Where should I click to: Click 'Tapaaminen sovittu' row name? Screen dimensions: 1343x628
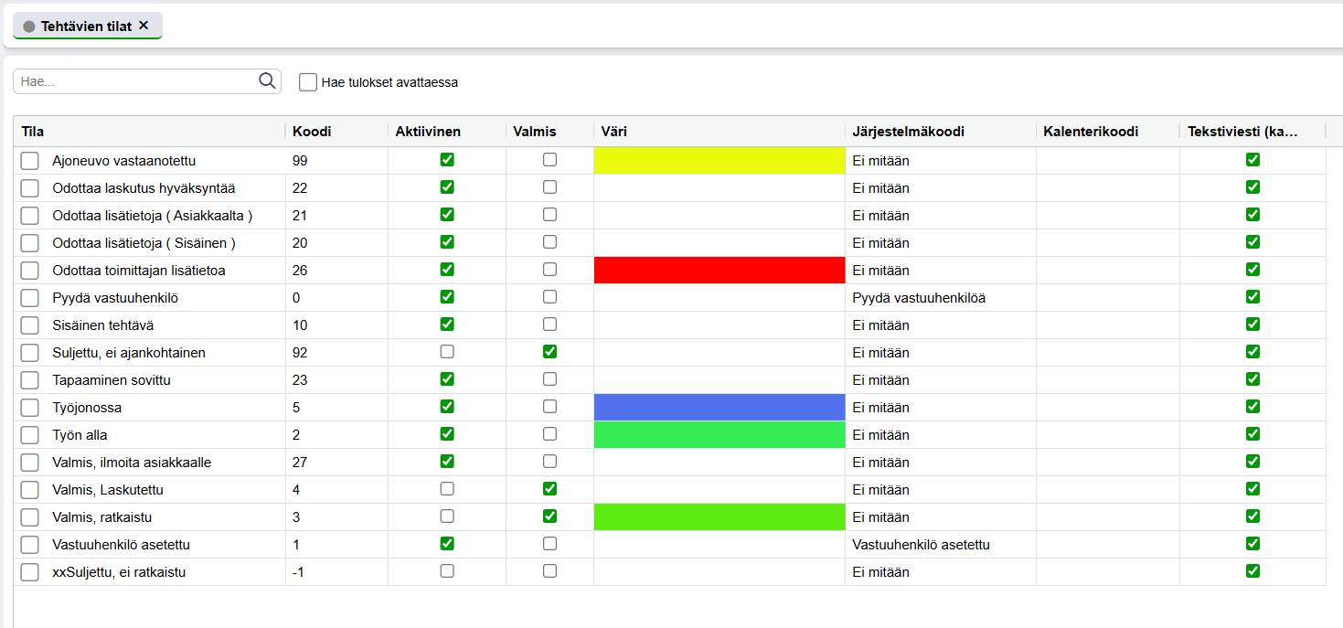click(x=112, y=380)
